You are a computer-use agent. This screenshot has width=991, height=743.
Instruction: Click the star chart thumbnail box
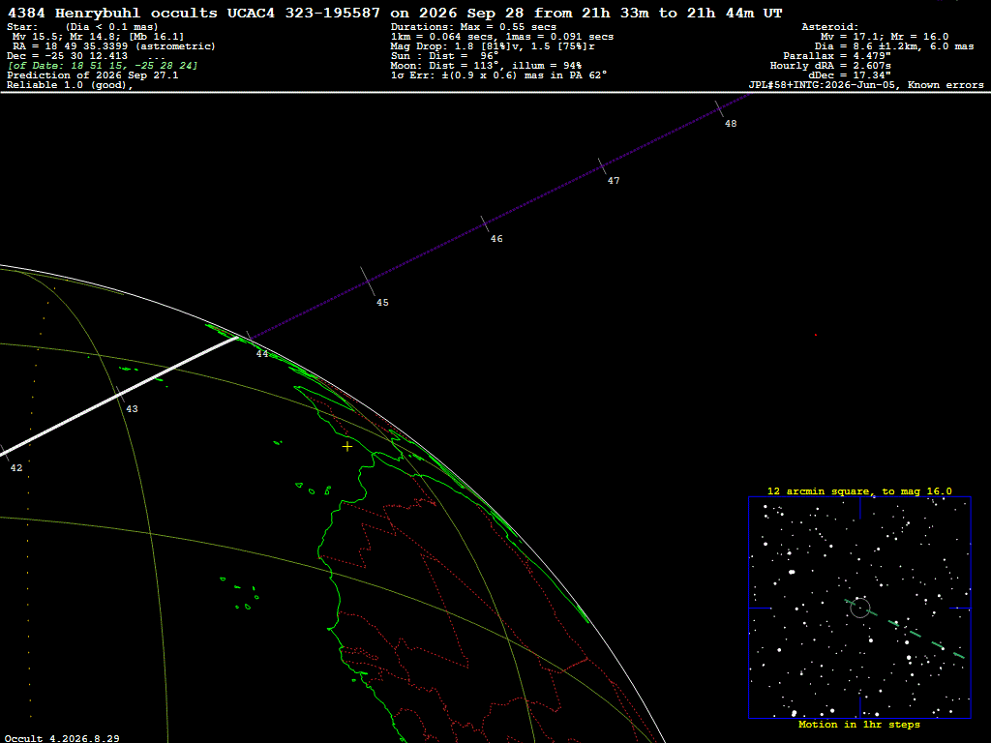tap(859, 608)
